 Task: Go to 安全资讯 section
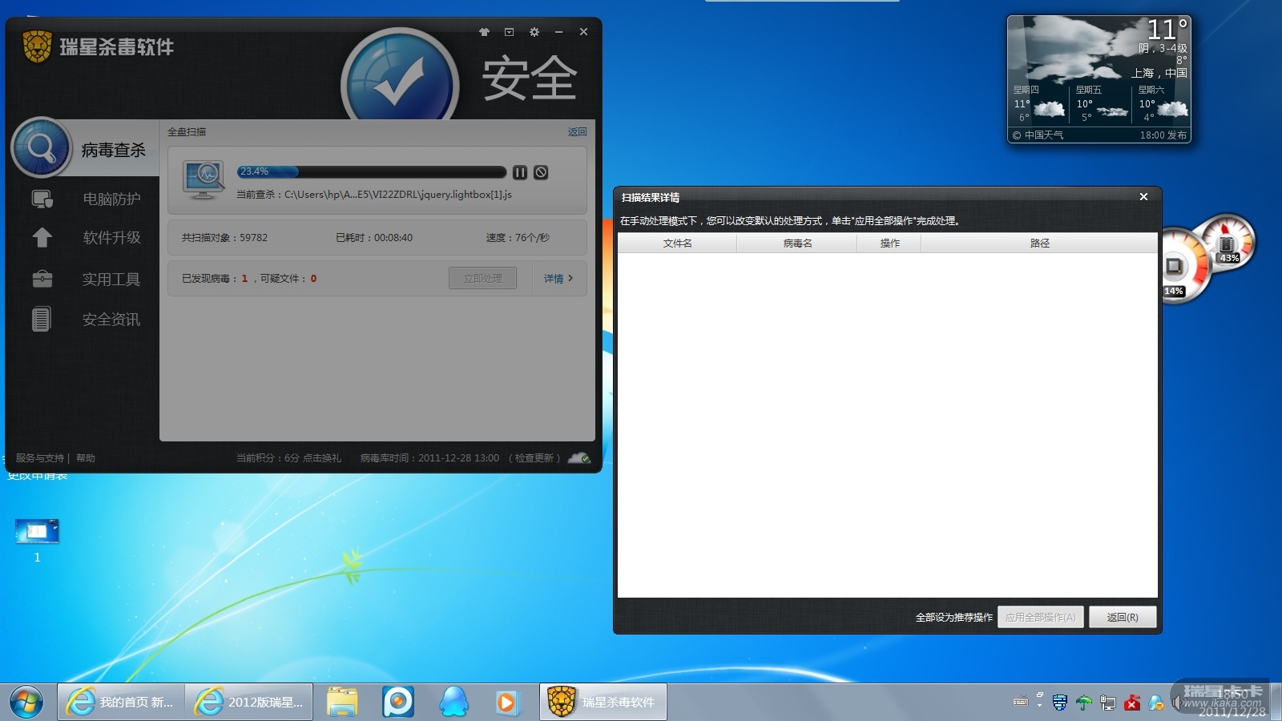click(x=111, y=319)
